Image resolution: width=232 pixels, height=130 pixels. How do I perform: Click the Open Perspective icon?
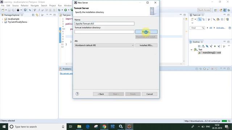pos(215,10)
